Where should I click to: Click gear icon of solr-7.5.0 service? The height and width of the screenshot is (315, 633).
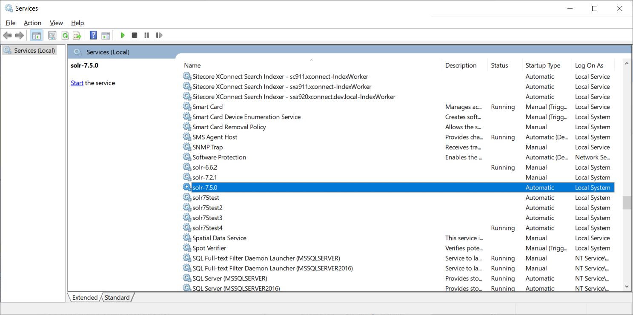coord(187,187)
